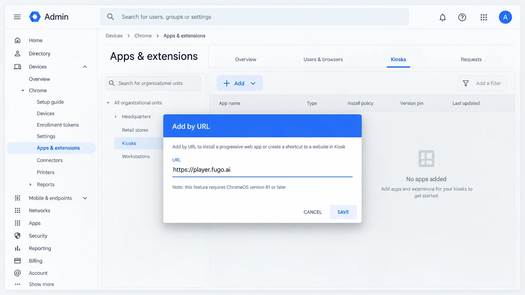Screen dimensions: 525x295
Task: Click SAVE in the Add by URL dialog
Action: pyautogui.click(x=343, y=212)
